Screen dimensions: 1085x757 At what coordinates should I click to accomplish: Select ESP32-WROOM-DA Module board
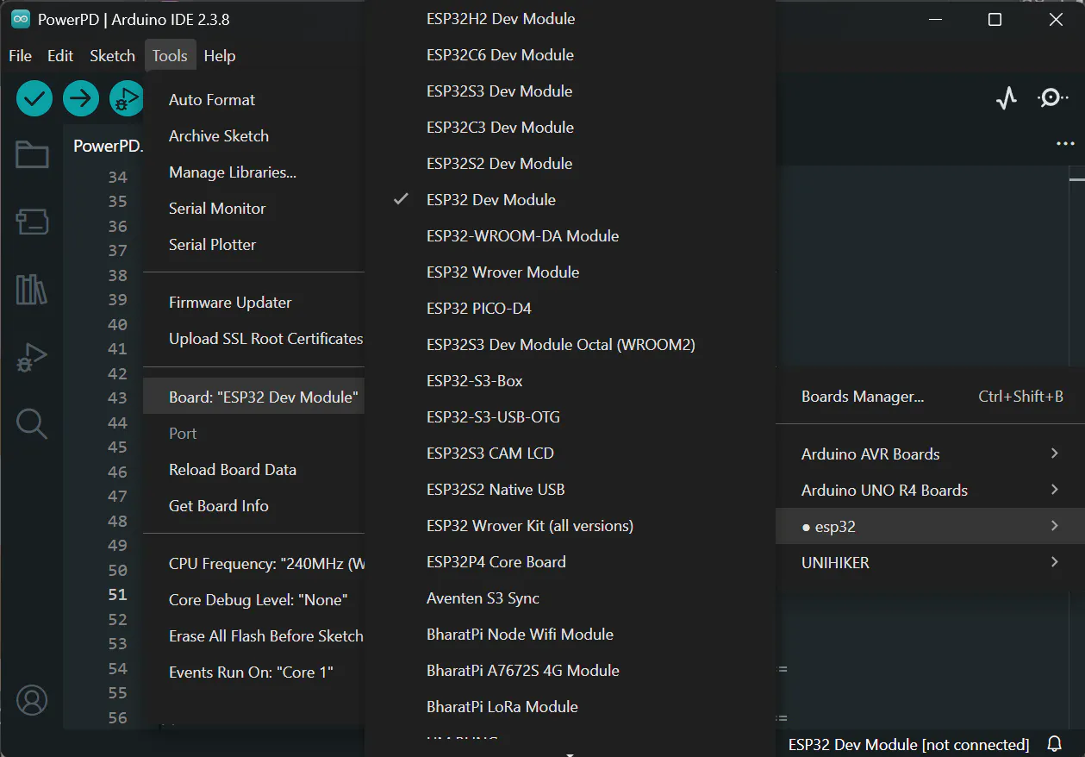point(570,236)
